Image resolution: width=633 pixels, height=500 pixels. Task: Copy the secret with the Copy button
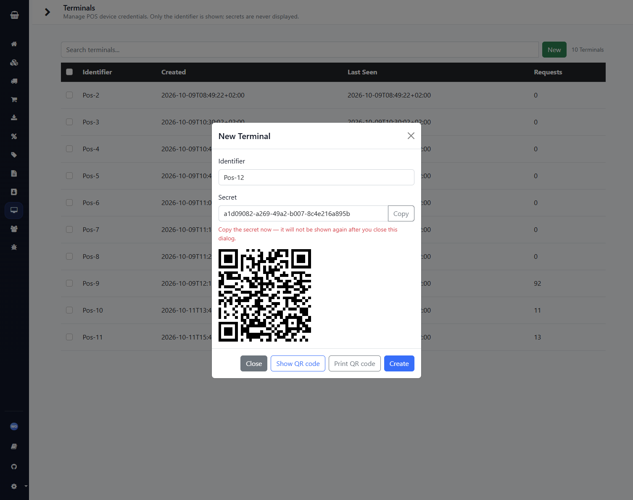pyautogui.click(x=401, y=213)
